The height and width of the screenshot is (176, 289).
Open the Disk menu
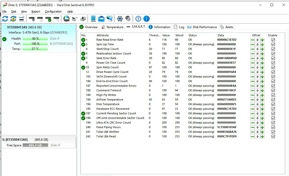tap(14, 12)
